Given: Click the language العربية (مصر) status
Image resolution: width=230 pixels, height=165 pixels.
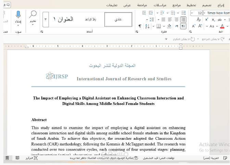Looking at the screenshot, I should coord(211,158).
